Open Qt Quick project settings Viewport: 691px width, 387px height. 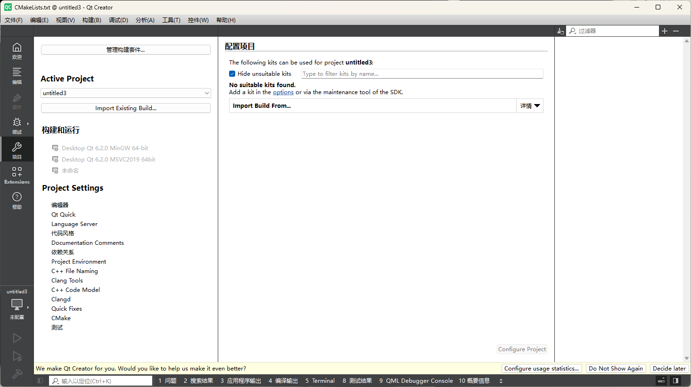[x=63, y=215]
